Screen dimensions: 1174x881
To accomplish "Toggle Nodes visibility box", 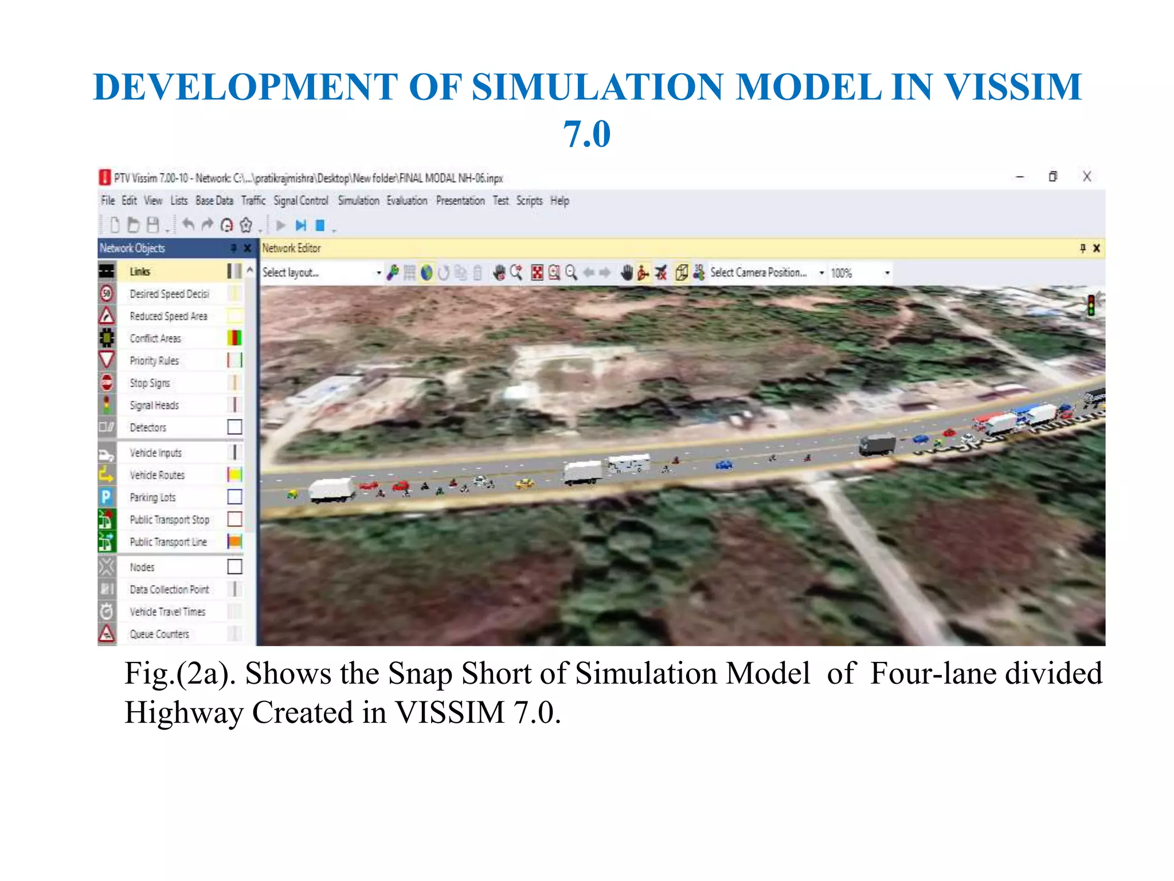I will click(x=234, y=567).
